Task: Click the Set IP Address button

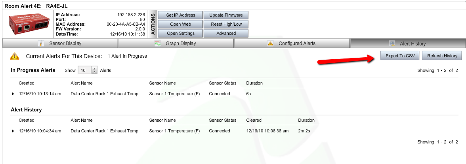Action: tap(180, 15)
